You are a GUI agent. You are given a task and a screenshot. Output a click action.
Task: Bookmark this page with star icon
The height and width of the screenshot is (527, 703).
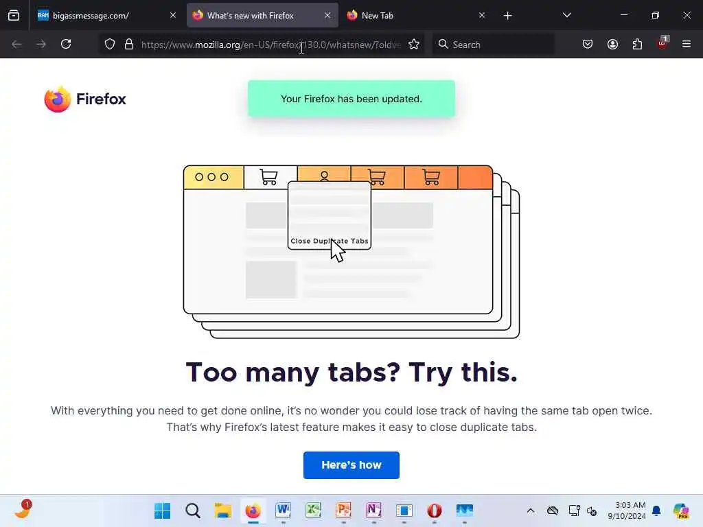click(414, 45)
